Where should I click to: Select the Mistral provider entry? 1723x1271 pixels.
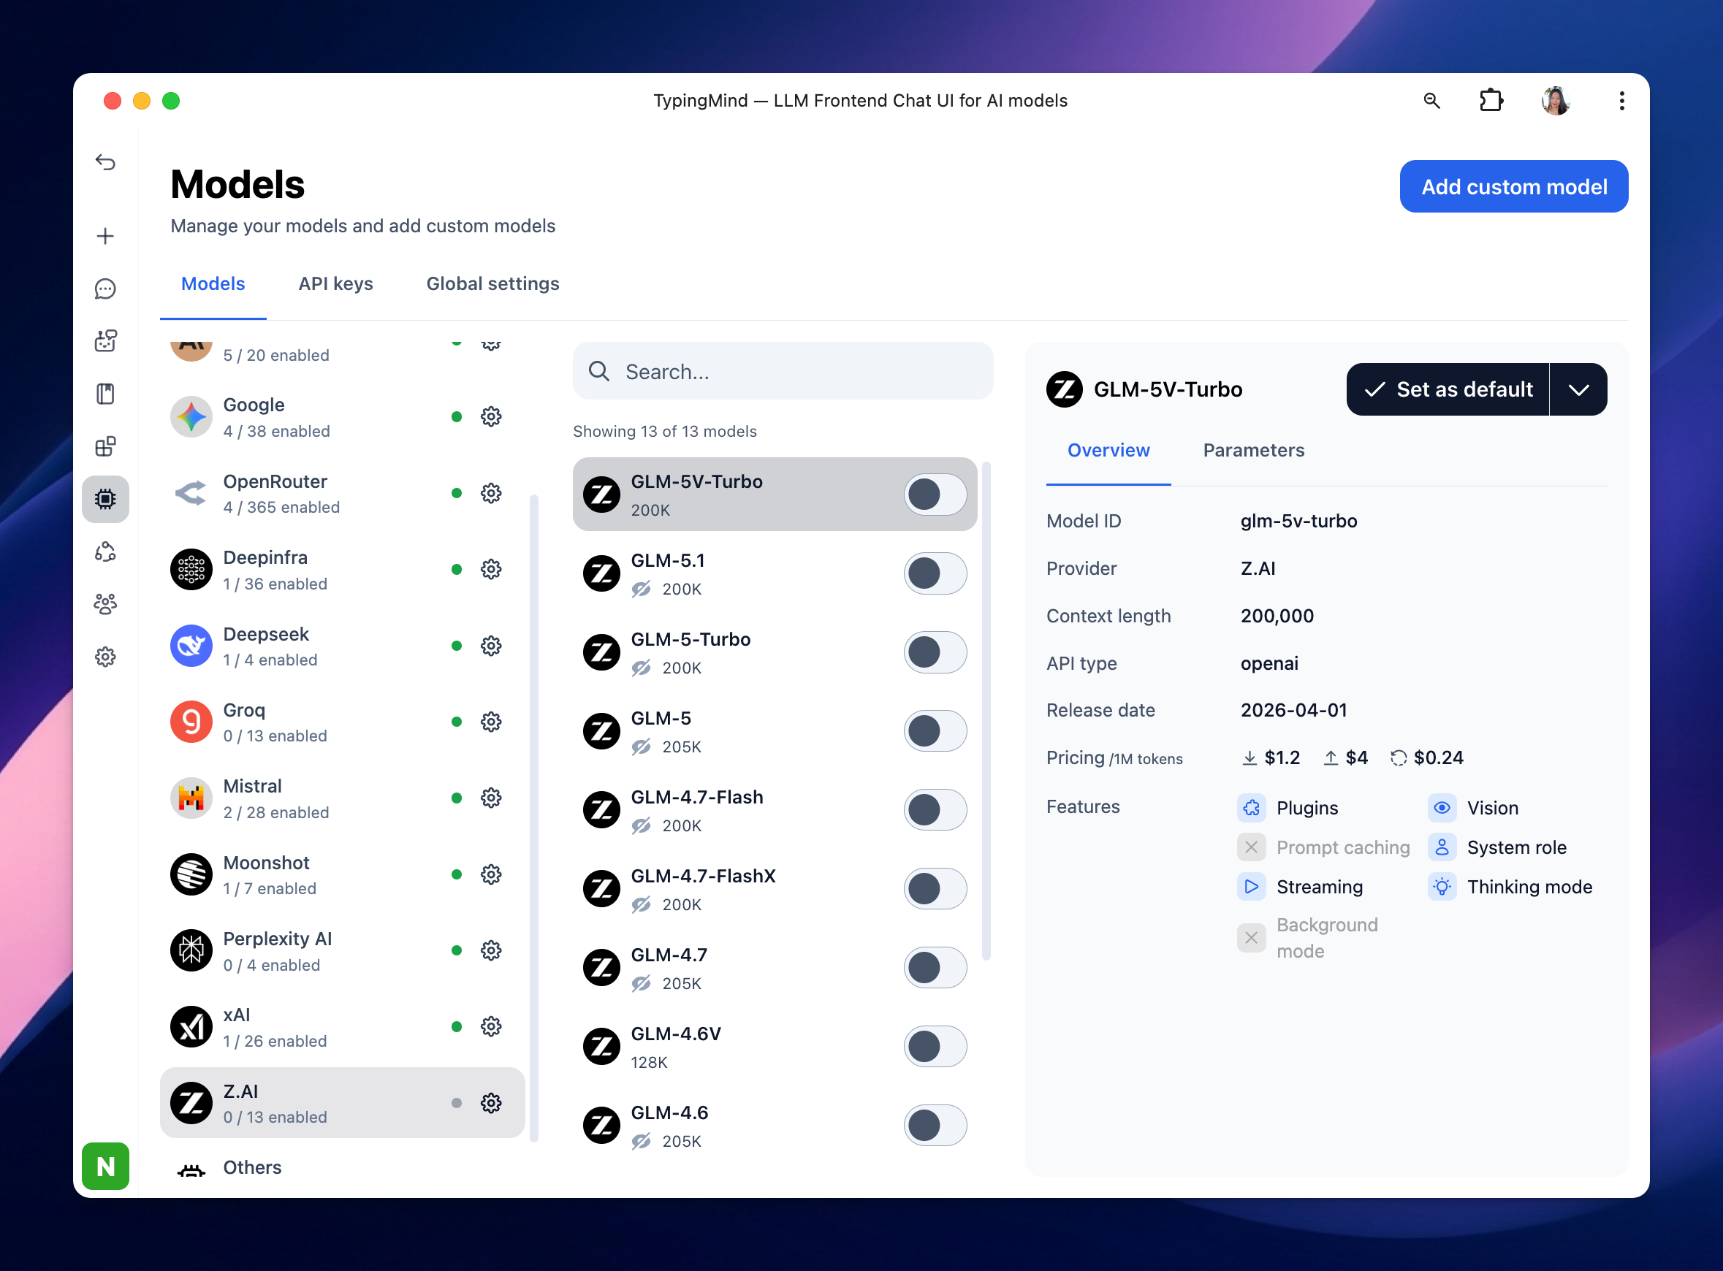[x=342, y=798]
